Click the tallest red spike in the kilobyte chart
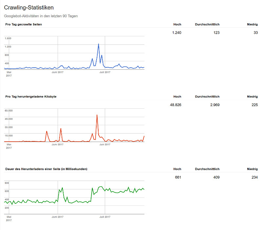The width and height of the screenshot is (262, 230). (x=97, y=115)
